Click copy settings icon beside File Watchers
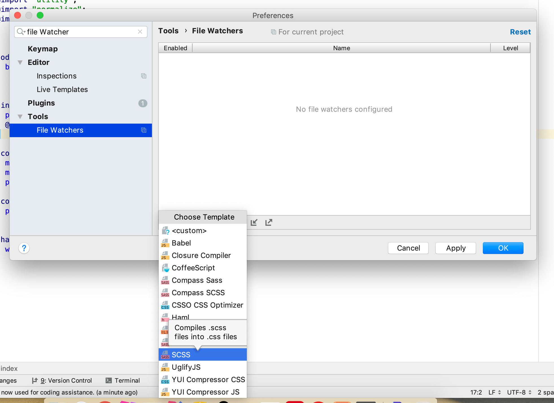 pos(144,130)
